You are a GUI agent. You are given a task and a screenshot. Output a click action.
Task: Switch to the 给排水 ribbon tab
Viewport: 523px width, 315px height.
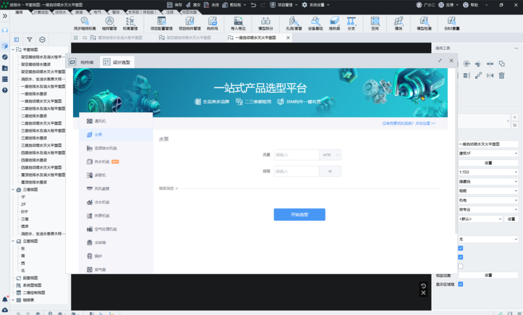coord(61,12)
